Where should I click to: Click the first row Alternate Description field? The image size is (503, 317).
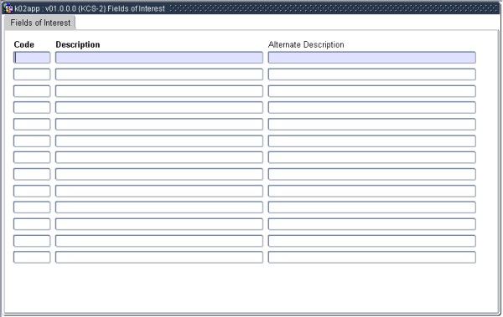(371, 58)
